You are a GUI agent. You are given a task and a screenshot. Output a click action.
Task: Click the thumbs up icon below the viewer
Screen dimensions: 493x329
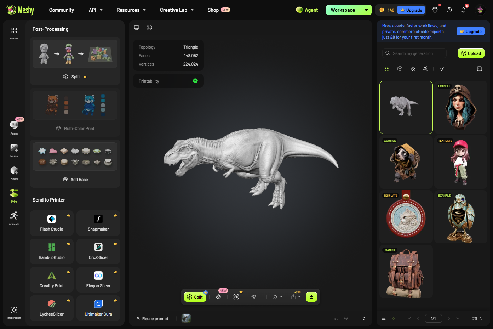pos(336,318)
